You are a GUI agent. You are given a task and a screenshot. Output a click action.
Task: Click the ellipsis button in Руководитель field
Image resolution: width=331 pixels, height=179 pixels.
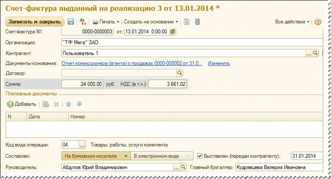coord(177,167)
